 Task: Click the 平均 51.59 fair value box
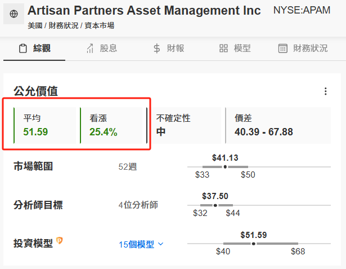pyautogui.click(x=45, y=125)
